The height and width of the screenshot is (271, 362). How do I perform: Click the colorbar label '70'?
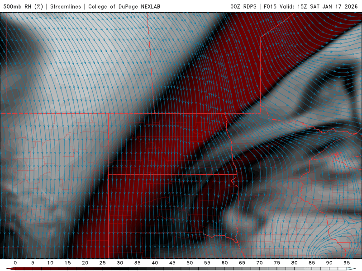click(259, 263)
